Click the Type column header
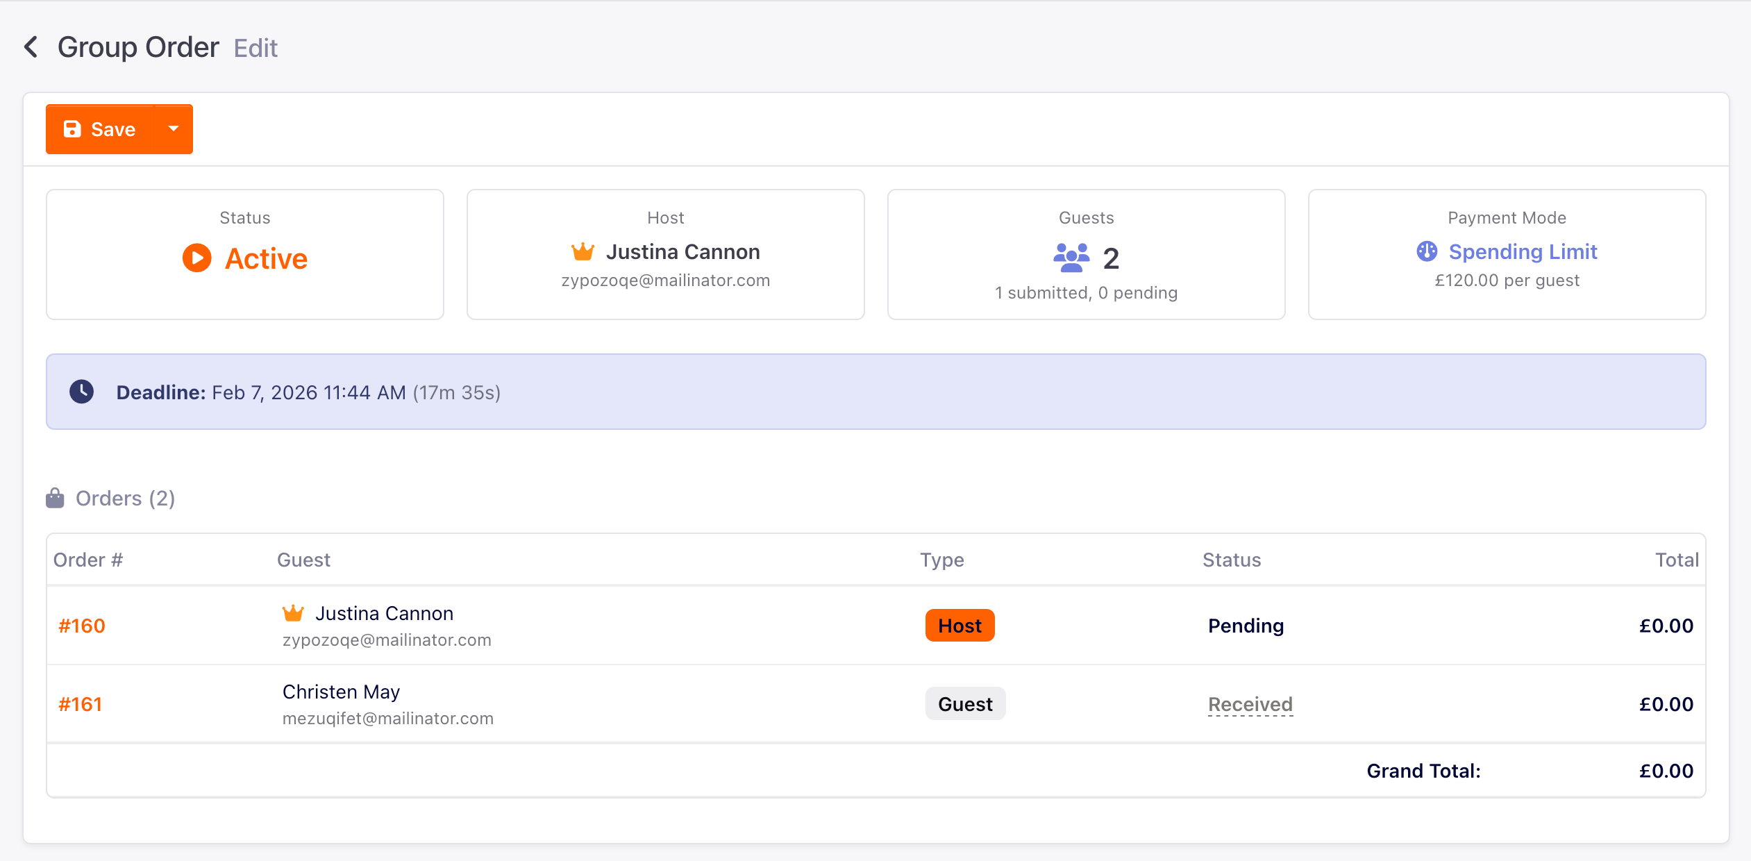Viewport: 1751px width, 861px height. pos(942,560)
